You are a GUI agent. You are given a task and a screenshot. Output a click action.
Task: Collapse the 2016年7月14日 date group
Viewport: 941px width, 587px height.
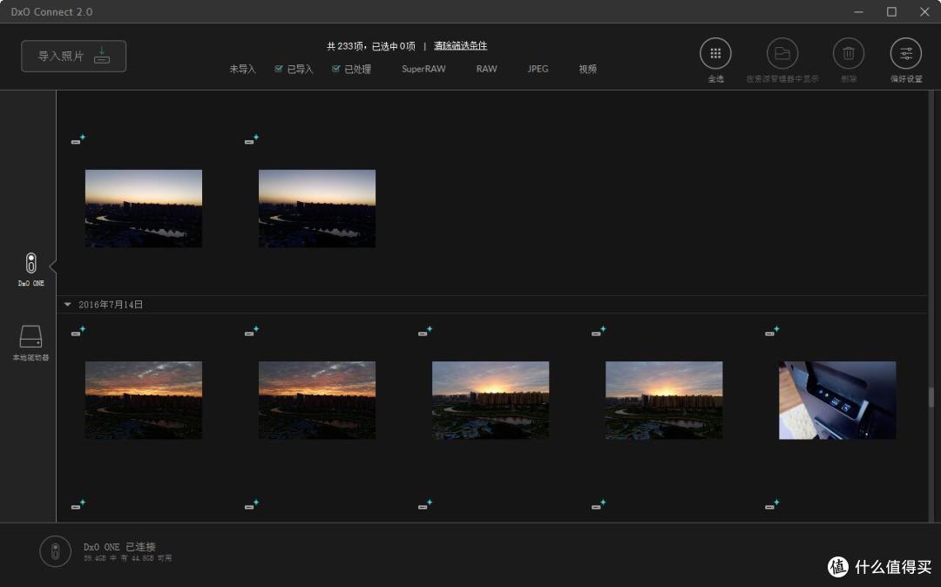pyautogui.click(x=67, y=305)
